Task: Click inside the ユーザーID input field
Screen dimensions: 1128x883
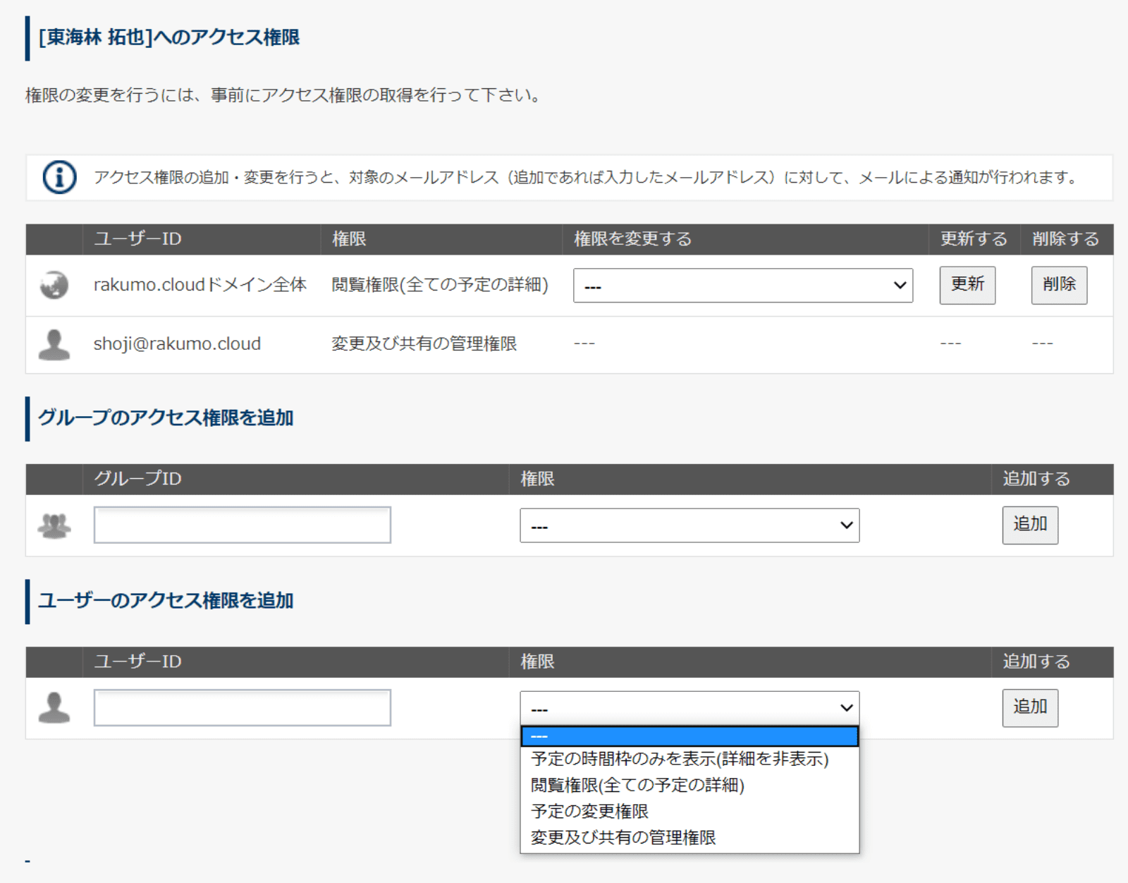Action: (241, 707)
